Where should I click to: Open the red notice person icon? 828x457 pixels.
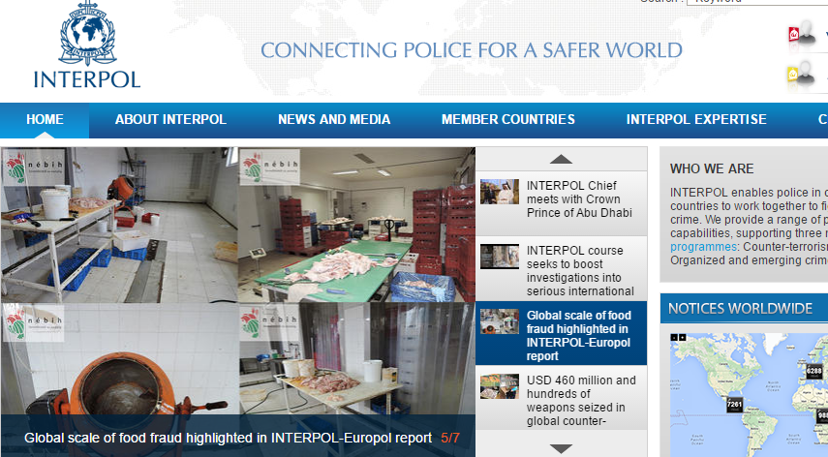tap(802, 34)
